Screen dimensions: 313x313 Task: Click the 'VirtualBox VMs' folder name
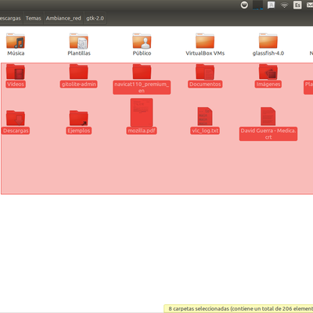[x=205, y=53]
